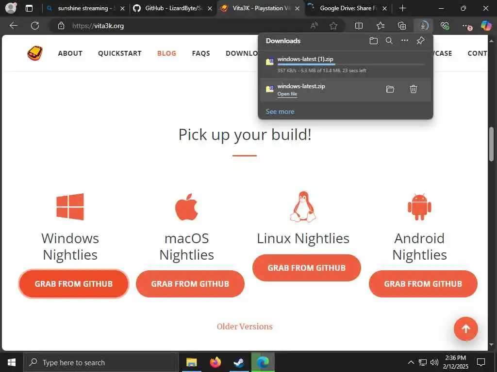497x372 pixels.
Task: Show hidden system tray icons
Action: pyautogui.click(x=411, y=362)
